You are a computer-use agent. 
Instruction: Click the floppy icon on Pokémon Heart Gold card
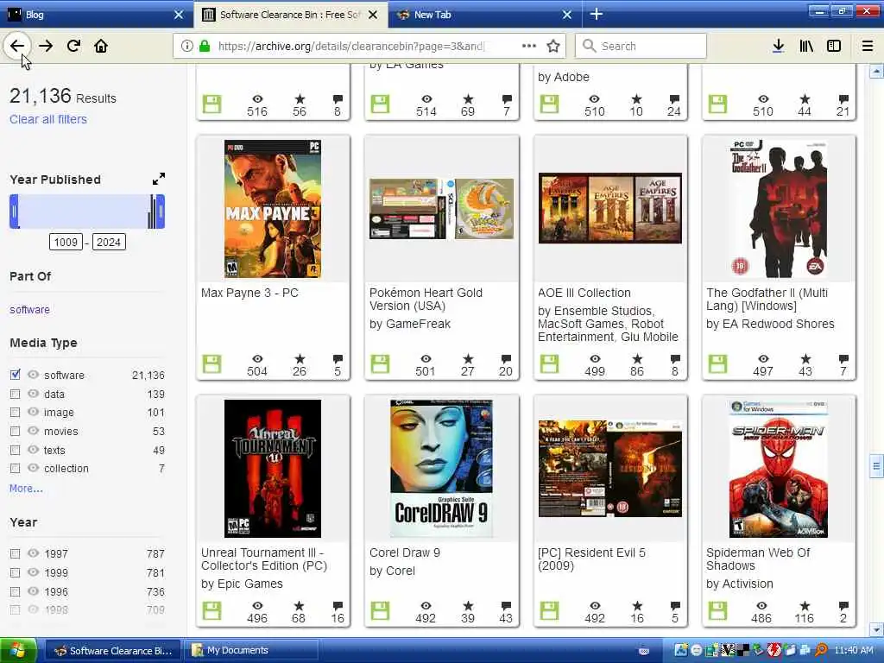pyautogui.click(x=380, y=363)
